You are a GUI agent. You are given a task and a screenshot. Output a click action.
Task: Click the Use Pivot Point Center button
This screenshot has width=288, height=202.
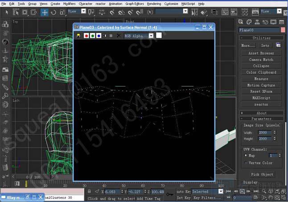(91, 12)
